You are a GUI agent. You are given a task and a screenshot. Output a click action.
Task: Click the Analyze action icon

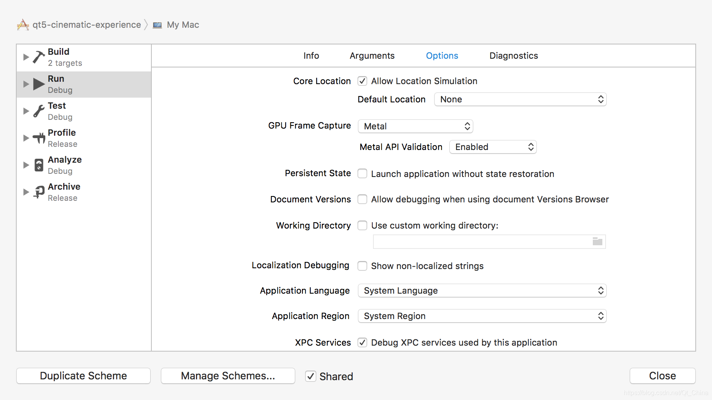pyautogui.click(x=39, y=165)
